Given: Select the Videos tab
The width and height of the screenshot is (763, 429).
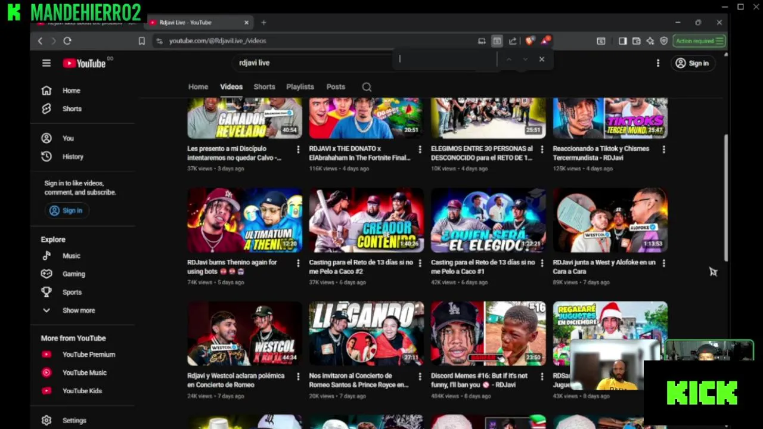Looking at the screenshot, I should click(x=231, y=87).
